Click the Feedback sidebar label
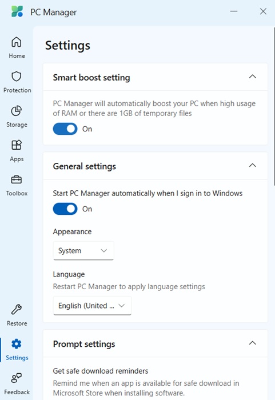 (x=17, y=392)
